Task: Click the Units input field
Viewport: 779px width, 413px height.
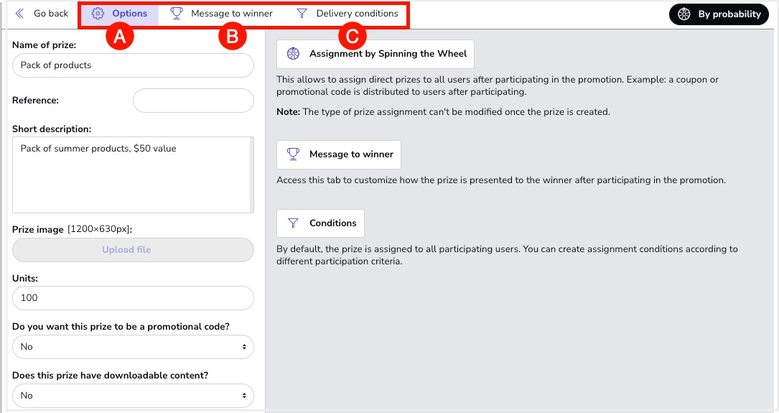Action: [133, 298]
